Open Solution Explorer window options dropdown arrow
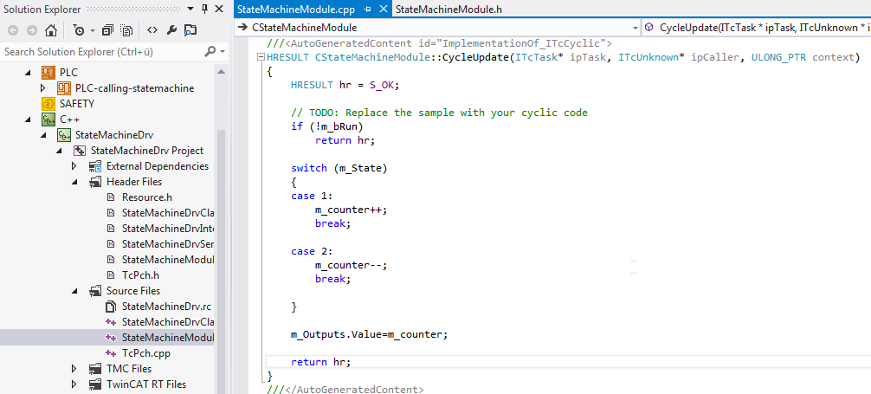 [x=191, y=9]
